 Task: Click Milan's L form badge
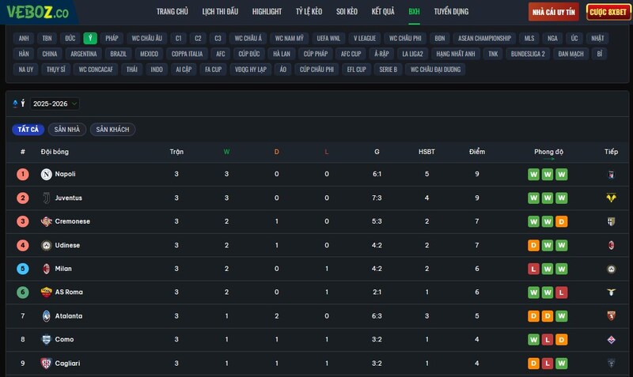533,269
